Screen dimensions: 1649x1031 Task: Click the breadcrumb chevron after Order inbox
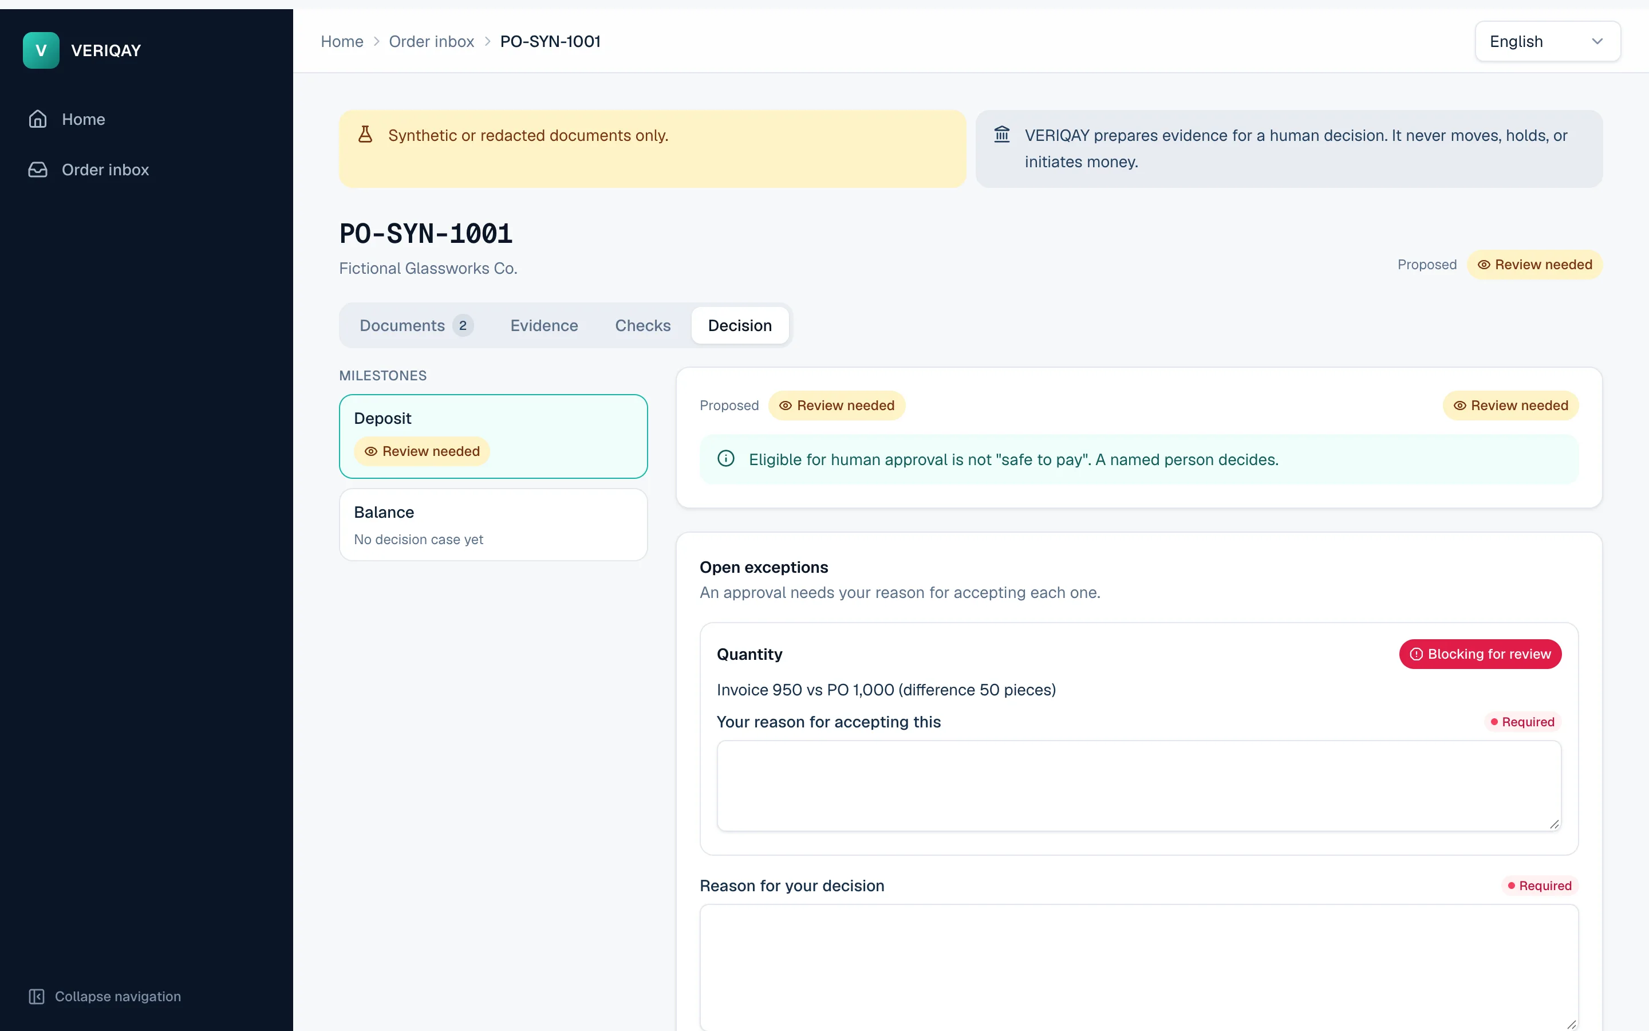click(487, 42)
